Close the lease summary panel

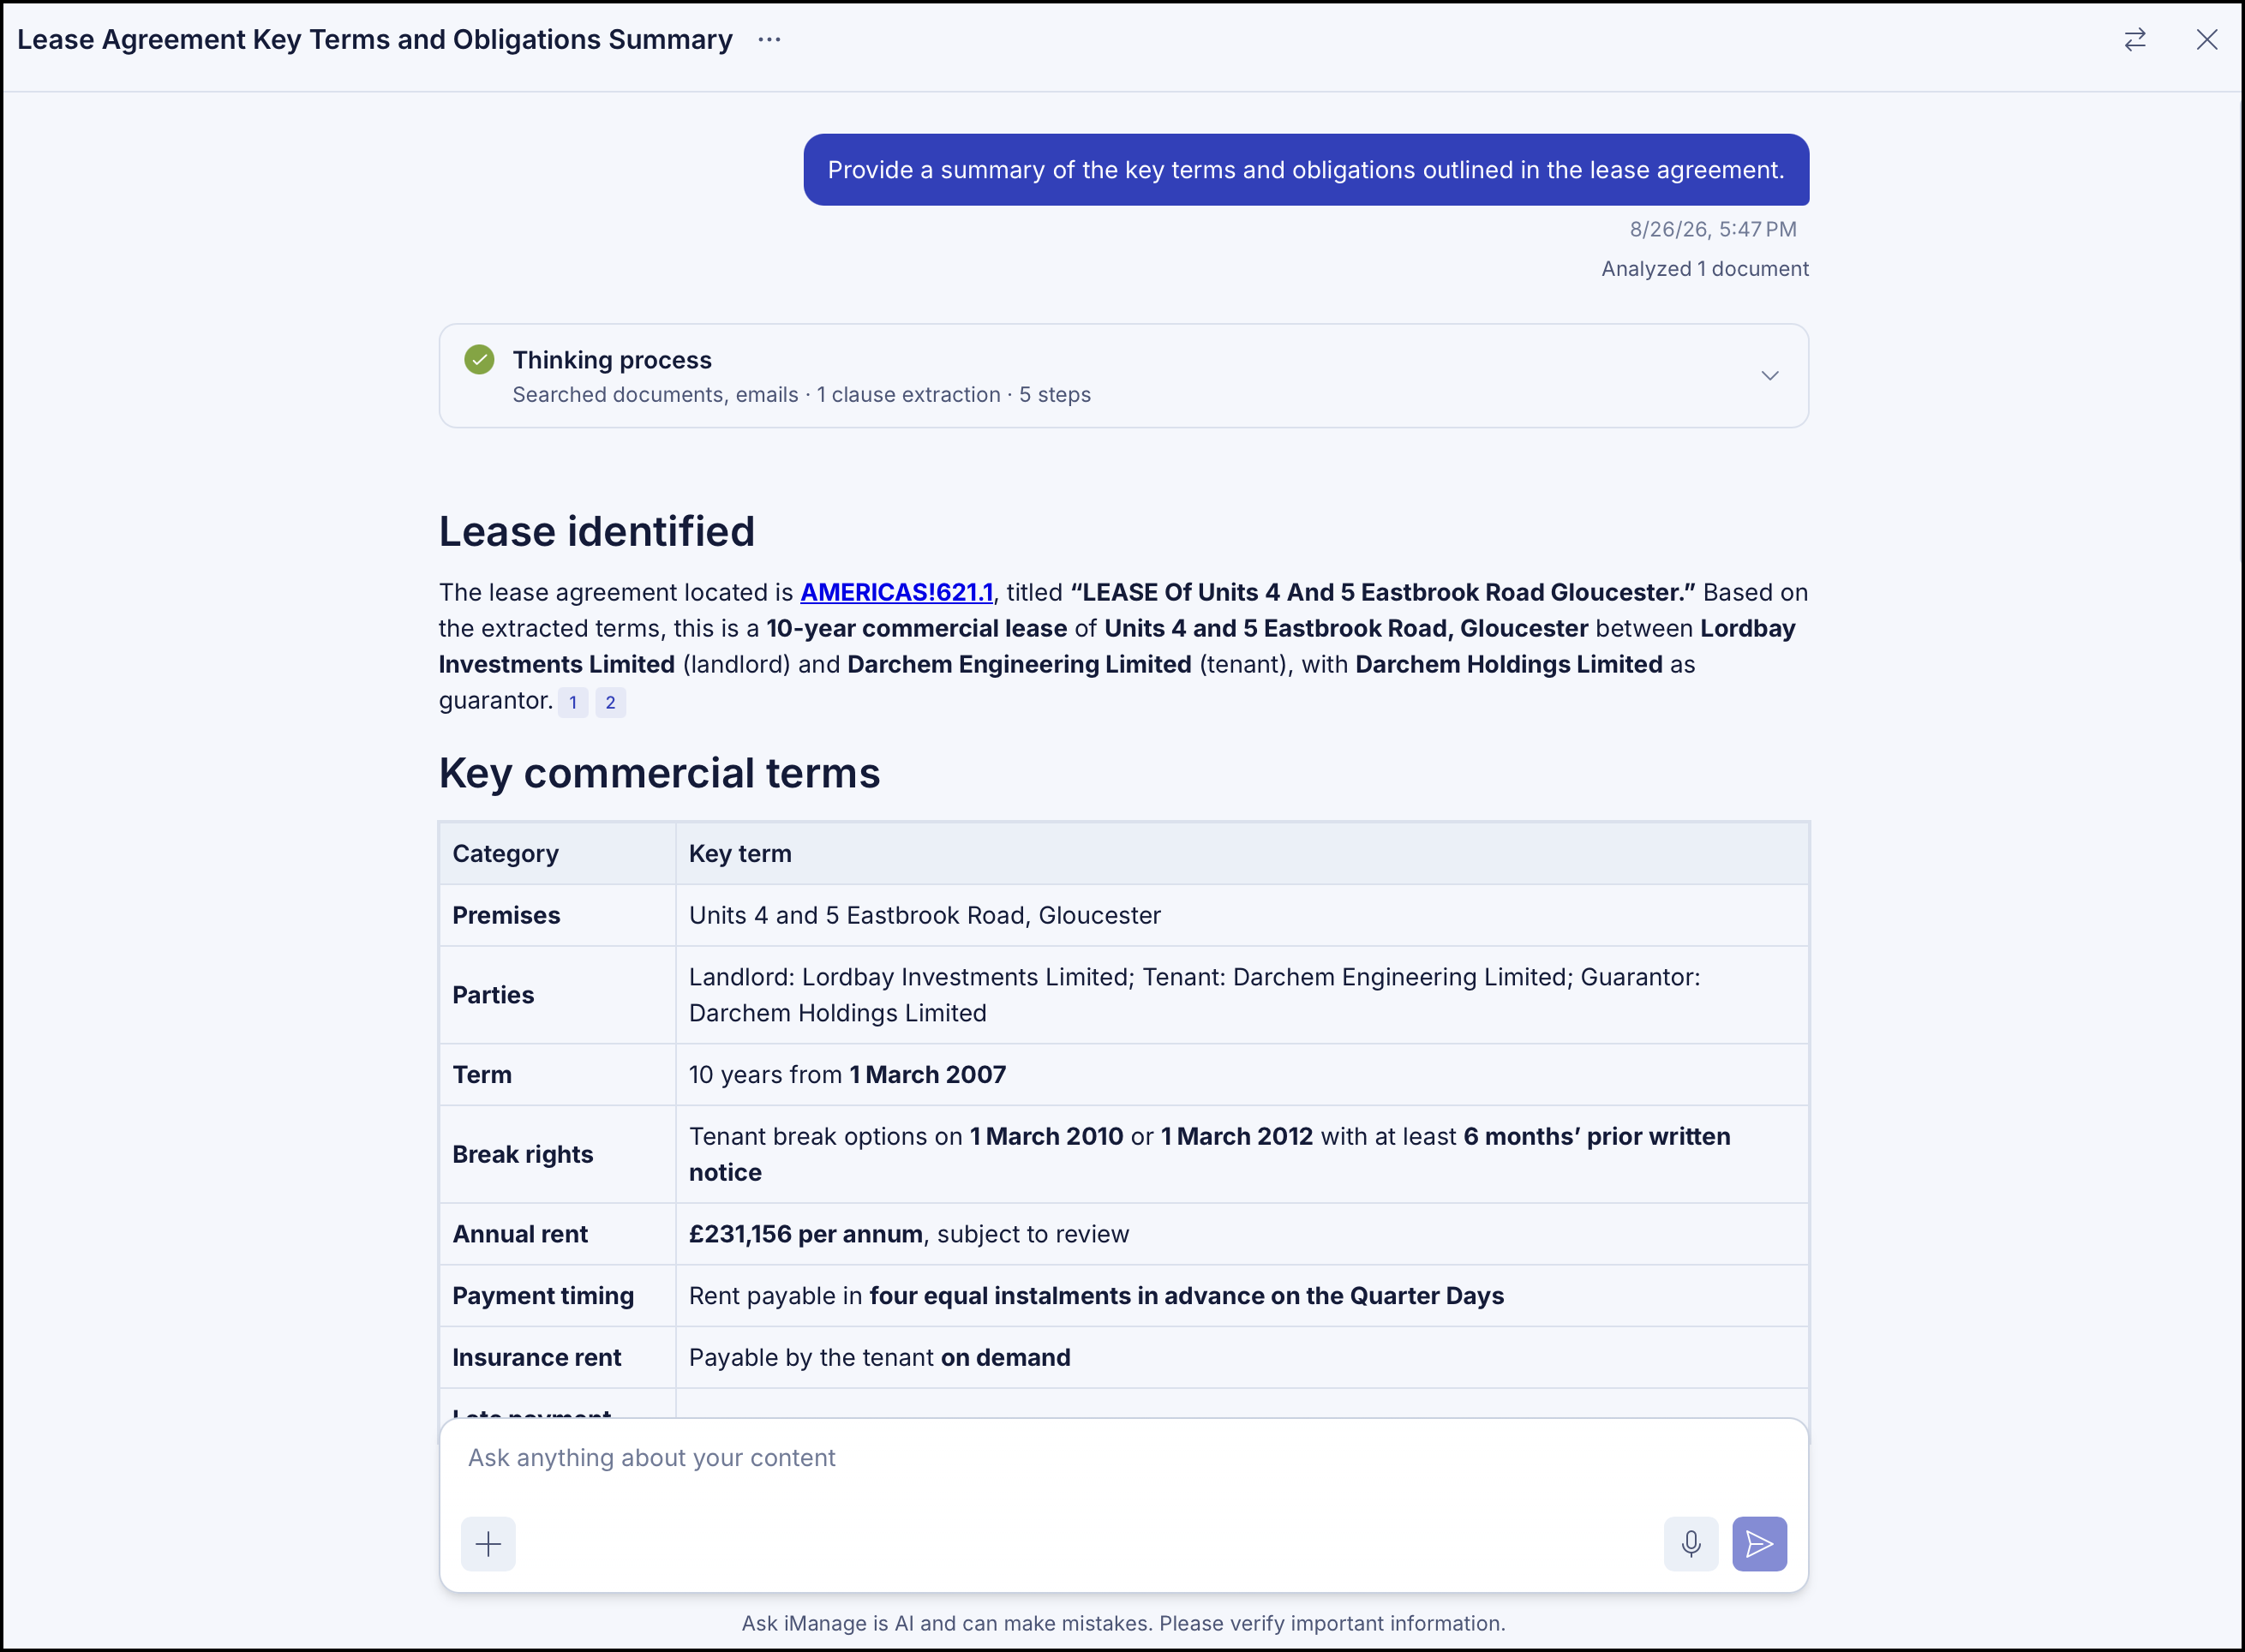click(2206, 40)
